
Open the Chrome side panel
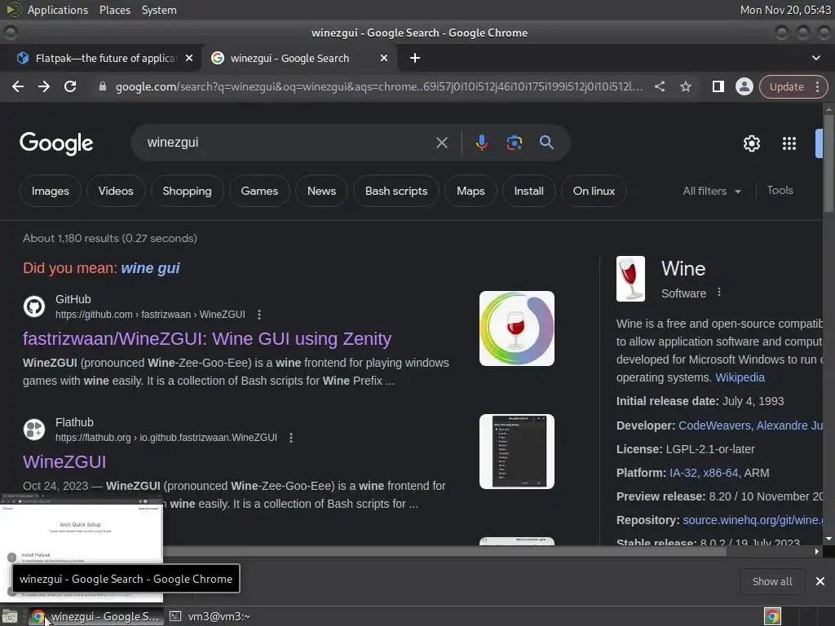pyautogui.click(x=718, y=86)
